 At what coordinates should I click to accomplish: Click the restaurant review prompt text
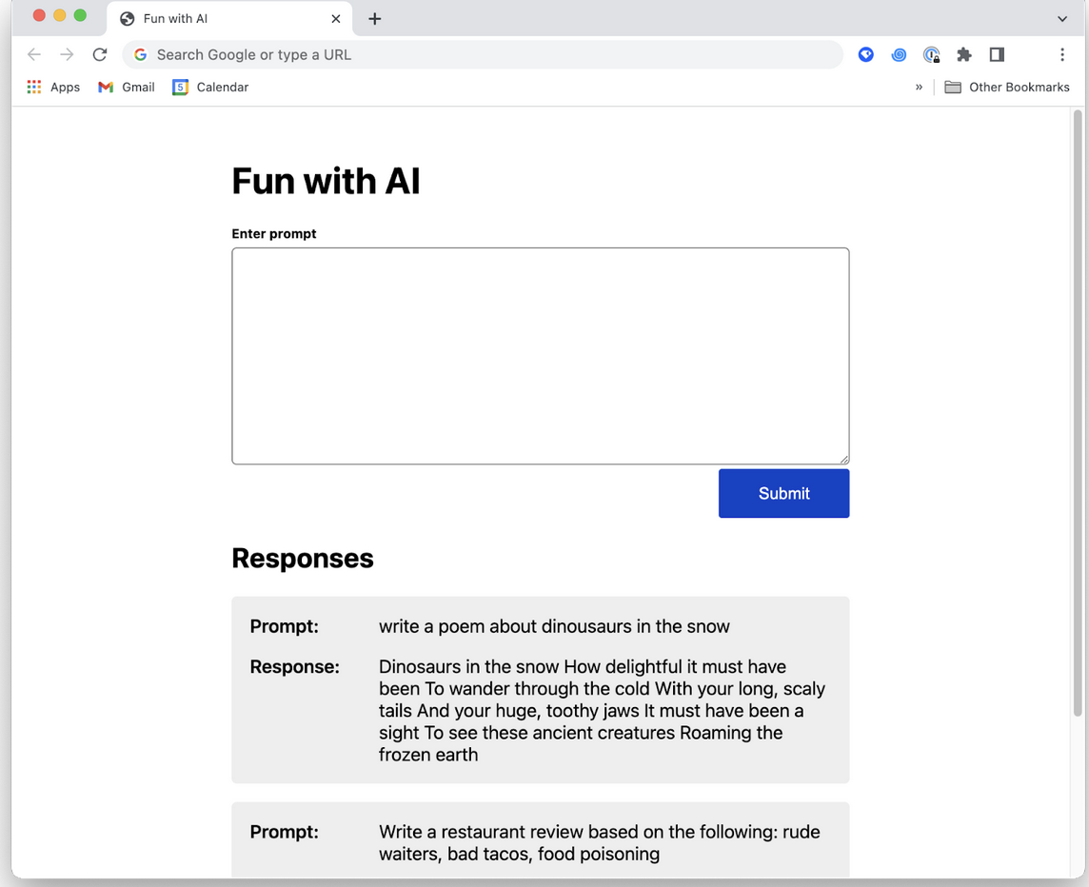pos(600,842)
